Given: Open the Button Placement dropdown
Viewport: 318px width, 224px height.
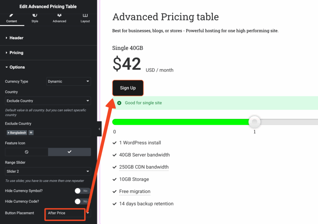Looking at the screenshot, I should (x=68, y=213).
